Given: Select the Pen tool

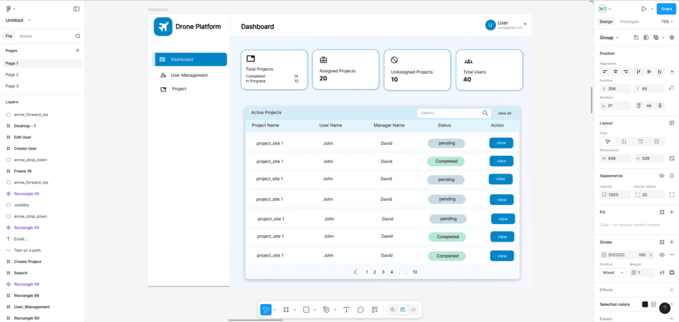Looking at the screenshot, I should point(326,309).
